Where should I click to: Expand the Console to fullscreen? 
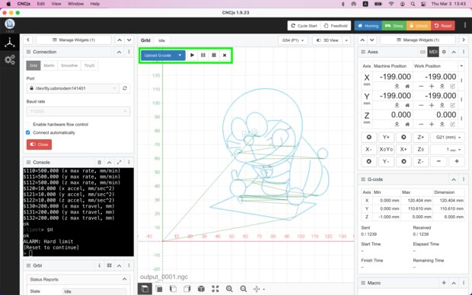[x=120, y=163]
